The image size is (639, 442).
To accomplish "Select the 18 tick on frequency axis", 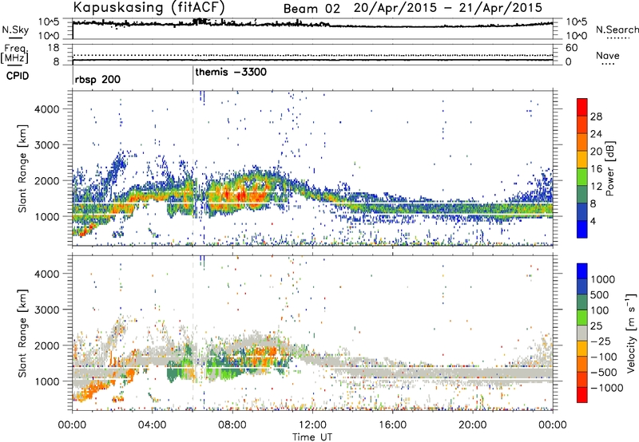I will 54,48.
